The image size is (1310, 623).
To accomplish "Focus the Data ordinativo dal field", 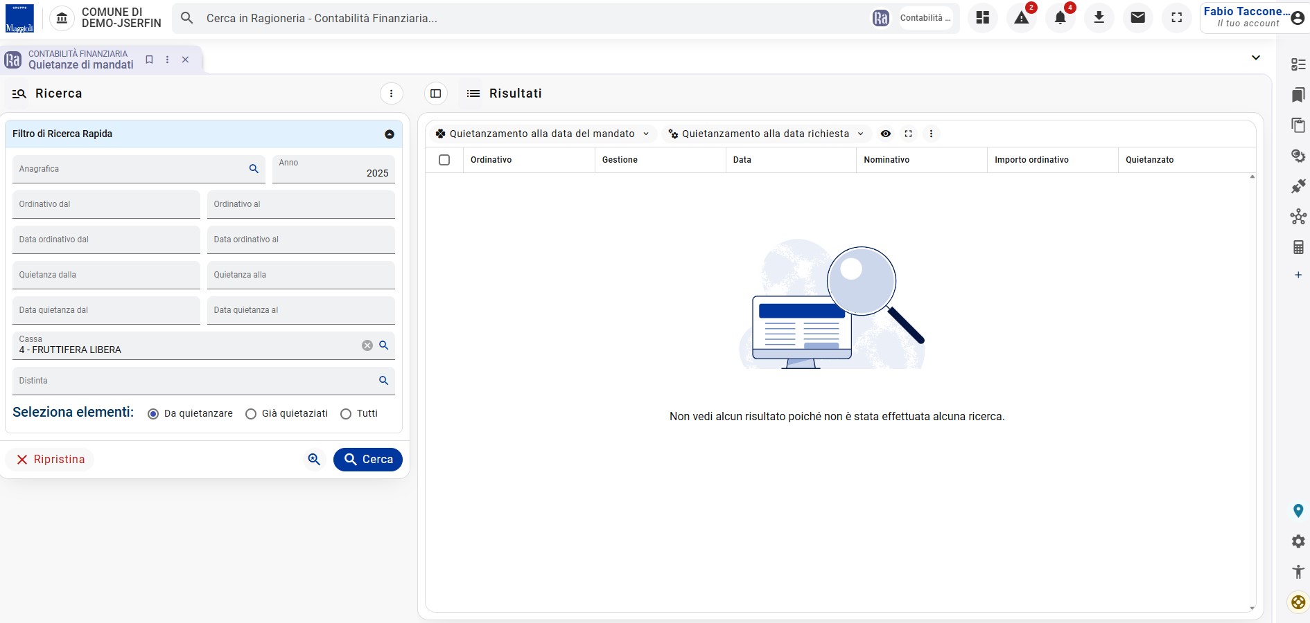I will click(106, 240).
